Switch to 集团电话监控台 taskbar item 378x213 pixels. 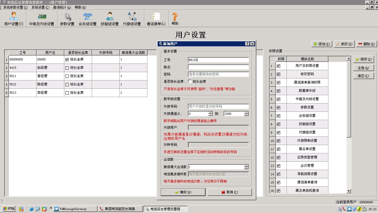click(121, 209)
